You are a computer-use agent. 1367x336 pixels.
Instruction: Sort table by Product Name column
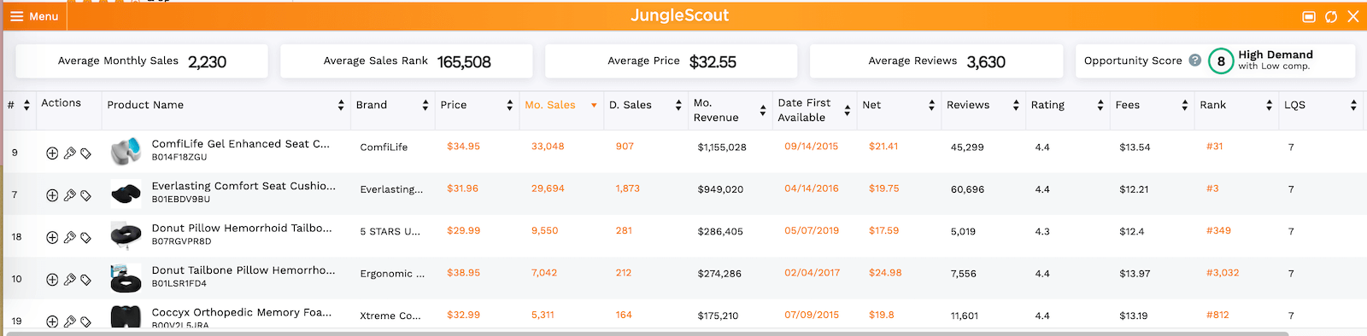341,105
